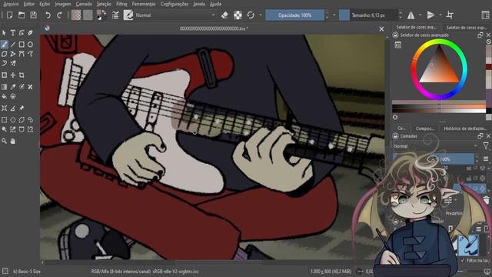Select the Contiguous Selection wand tool
Viewport: 492px width, 277px height.
click(x=4, y=129)
